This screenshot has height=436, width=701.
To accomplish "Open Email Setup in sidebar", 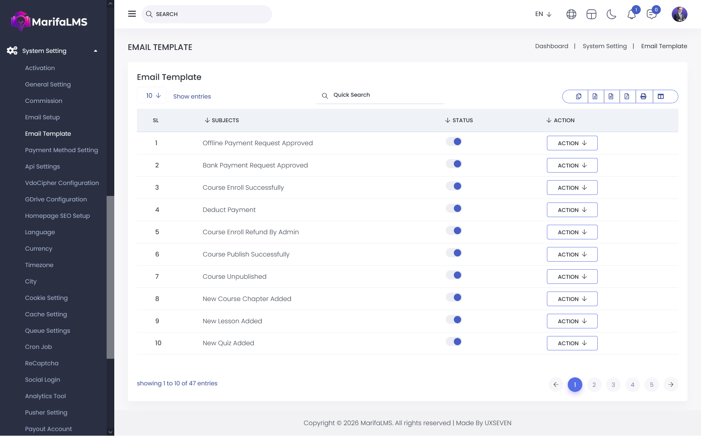I will [x=42, y=117].
